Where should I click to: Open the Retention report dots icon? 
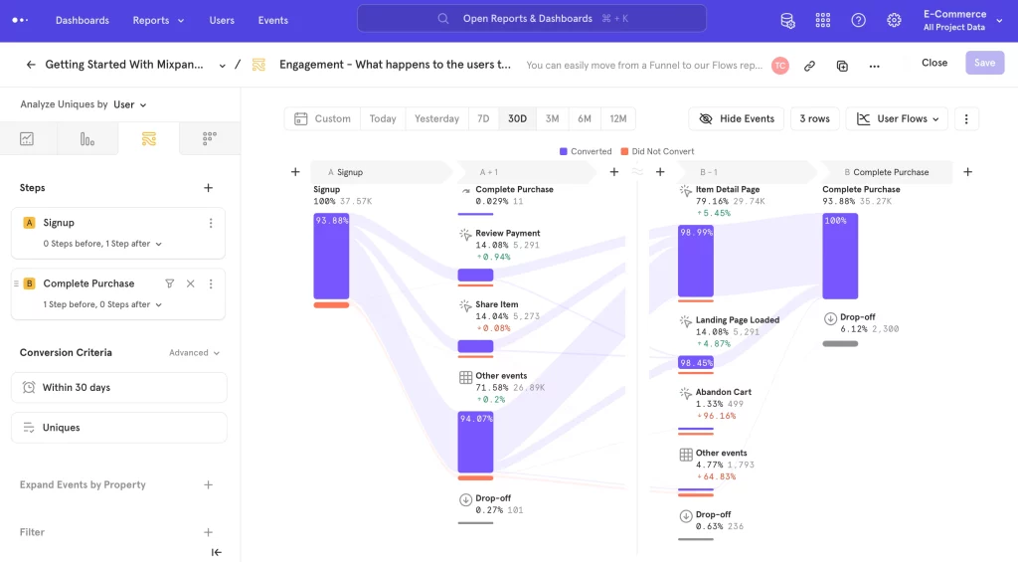click(209, 138)
